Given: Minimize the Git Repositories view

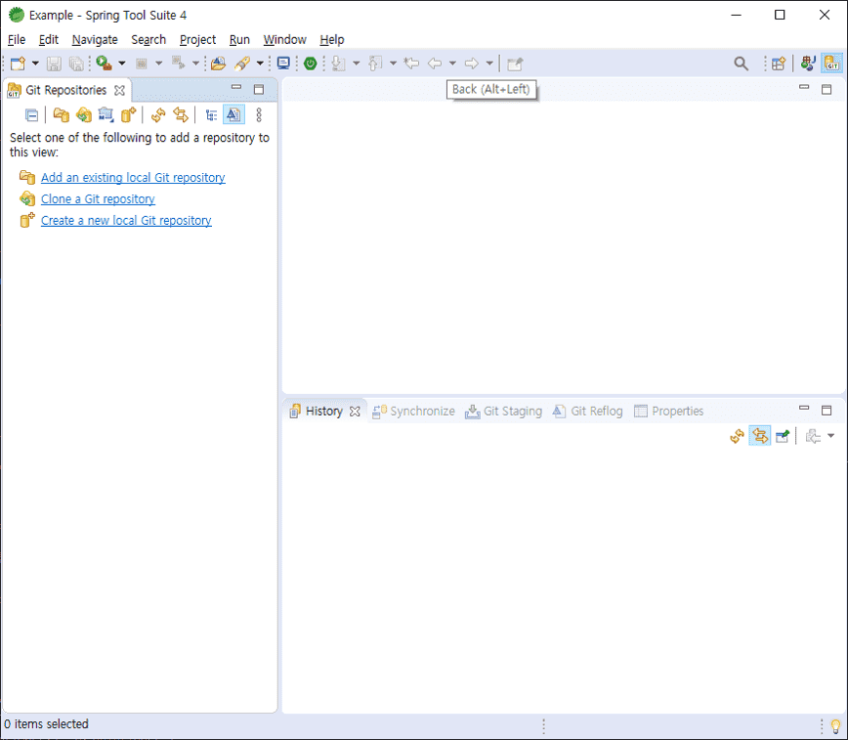Looking at the screenshot, I should point(236,88).
